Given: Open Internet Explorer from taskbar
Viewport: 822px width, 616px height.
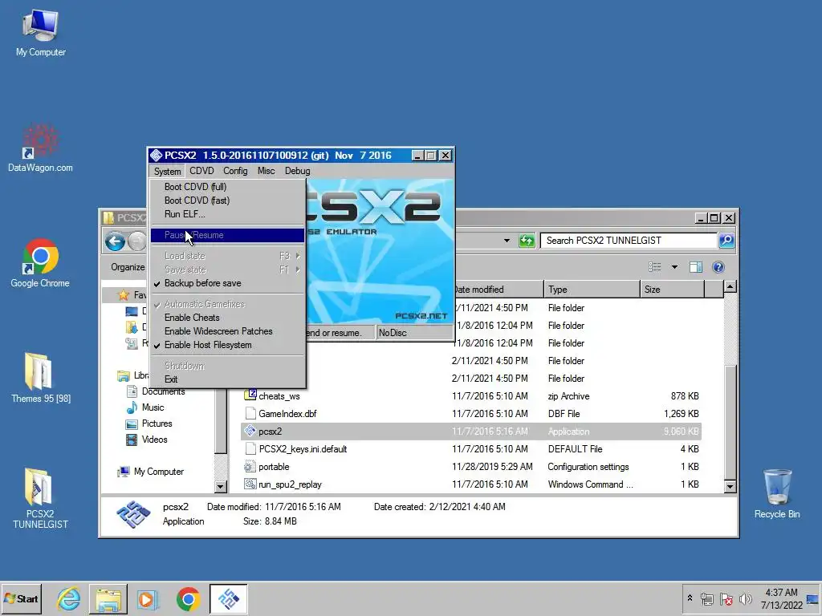Looking at the screenshot, I should pyautogui.click(x=69, y=598).
